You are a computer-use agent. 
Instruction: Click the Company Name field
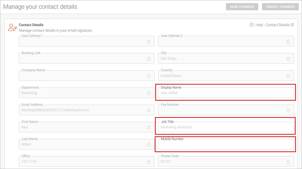pos(82,76)
